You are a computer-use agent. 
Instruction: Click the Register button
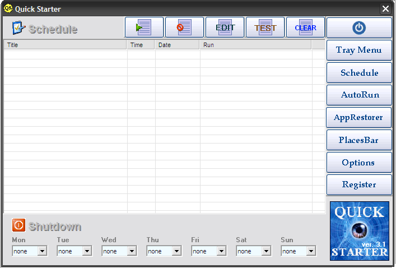359,184
